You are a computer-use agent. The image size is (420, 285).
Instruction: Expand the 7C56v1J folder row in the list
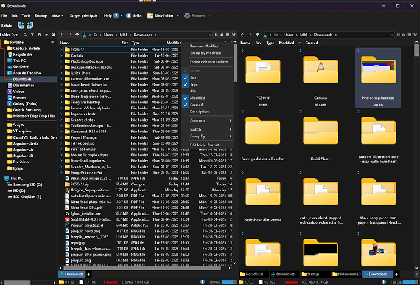61,49
